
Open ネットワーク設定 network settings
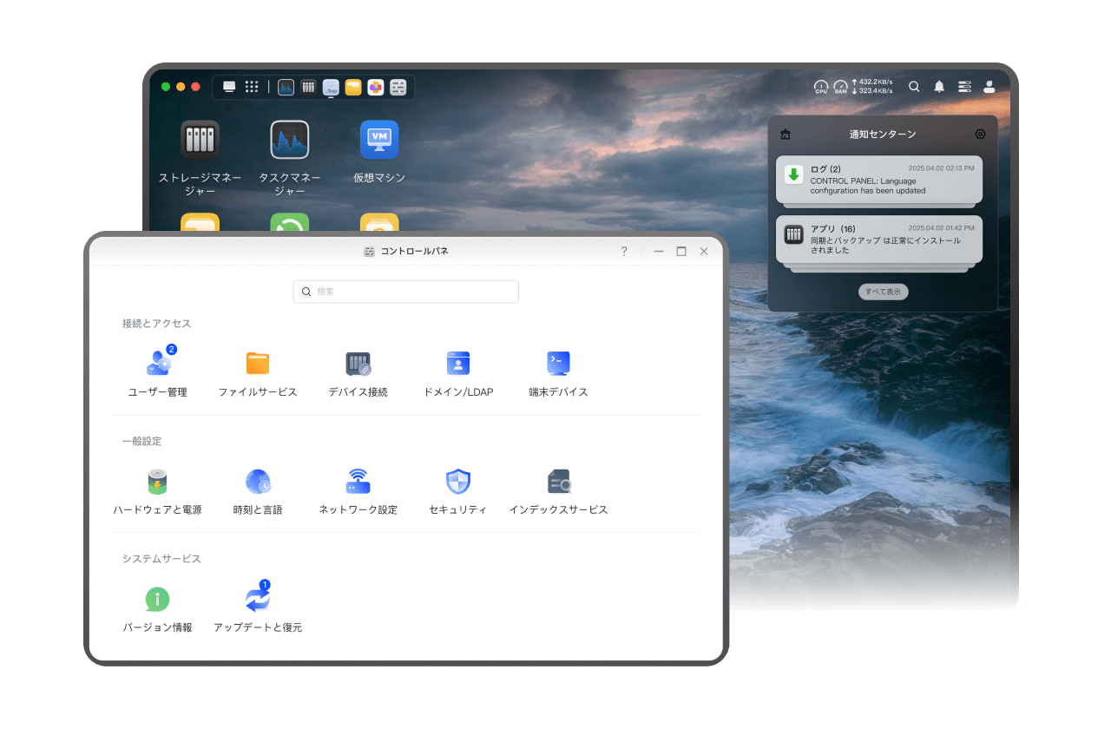[358, 482]
